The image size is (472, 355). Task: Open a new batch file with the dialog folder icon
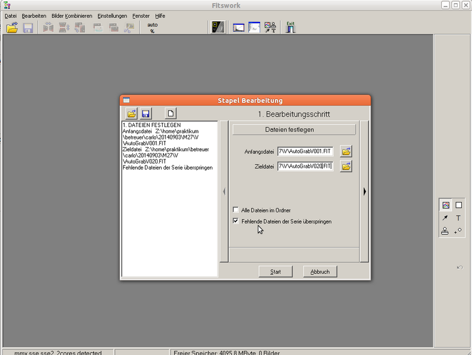131,113
